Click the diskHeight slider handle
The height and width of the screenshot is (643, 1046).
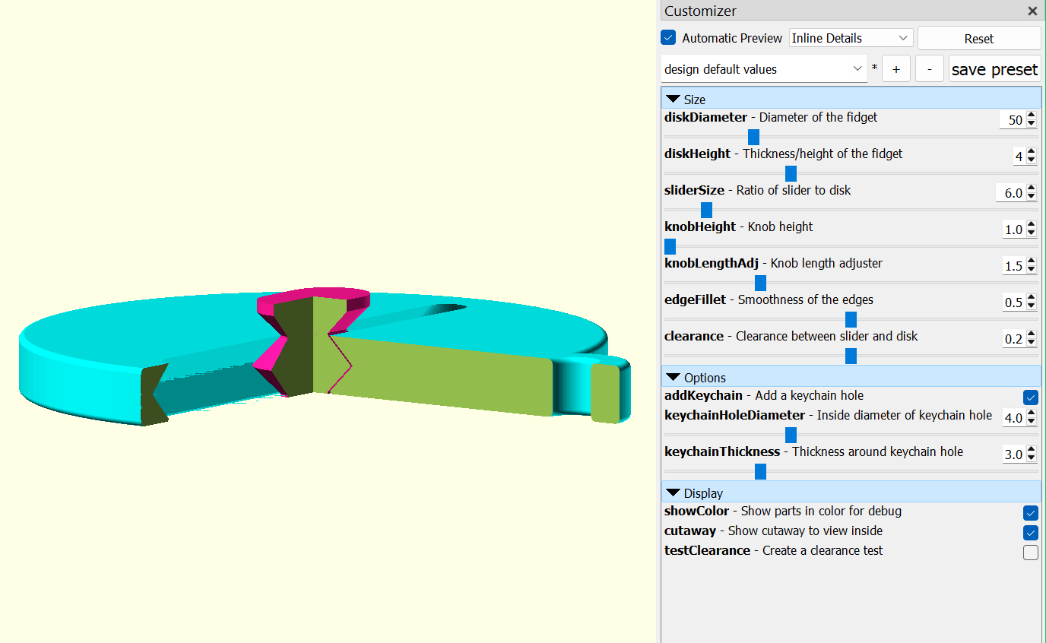click(791, 173)
